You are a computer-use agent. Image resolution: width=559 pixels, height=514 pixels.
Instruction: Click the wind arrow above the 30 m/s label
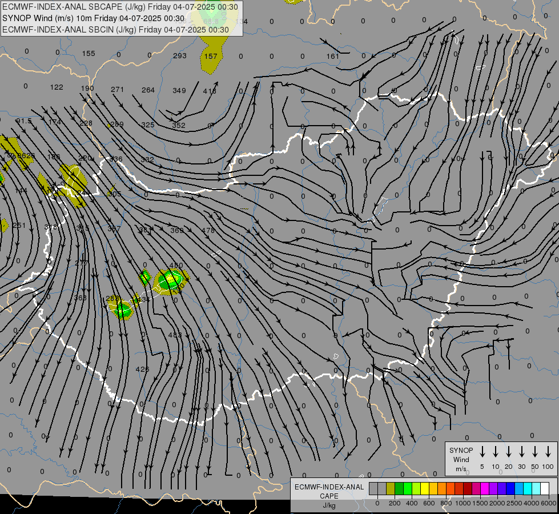[x=522, y=452]
